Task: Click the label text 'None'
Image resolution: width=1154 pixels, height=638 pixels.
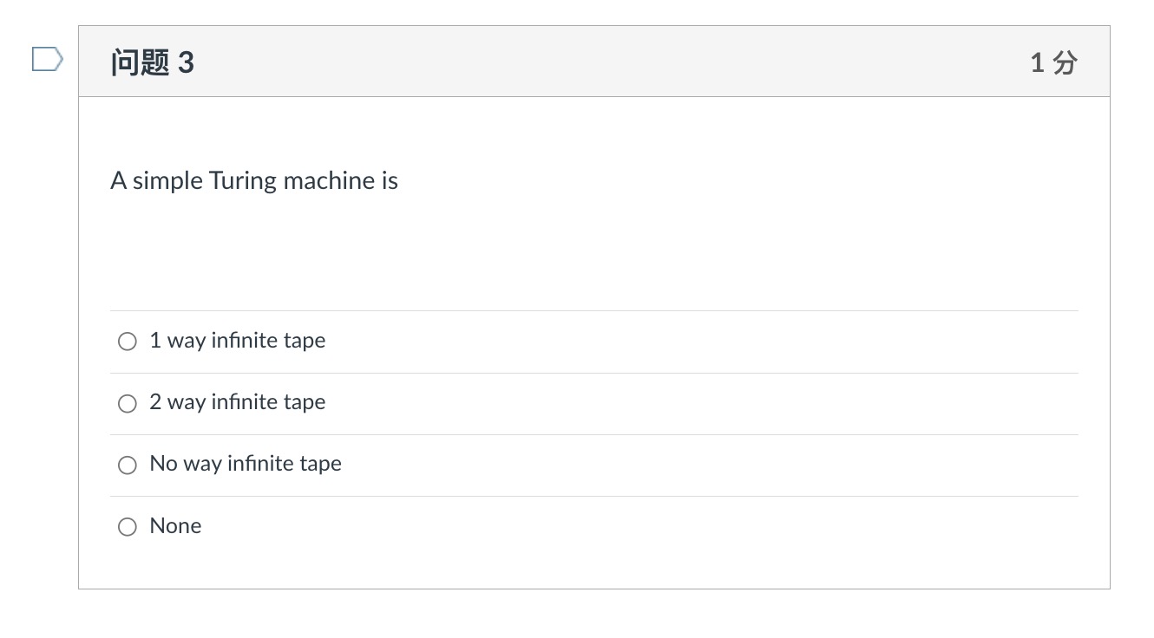Action: point(175,525)
